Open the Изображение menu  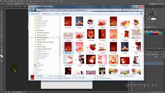pos(21,1)
